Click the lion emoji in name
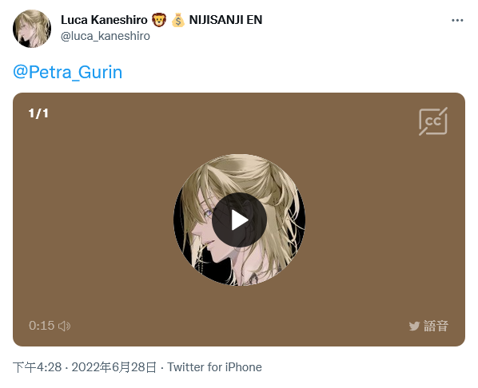 159,20
